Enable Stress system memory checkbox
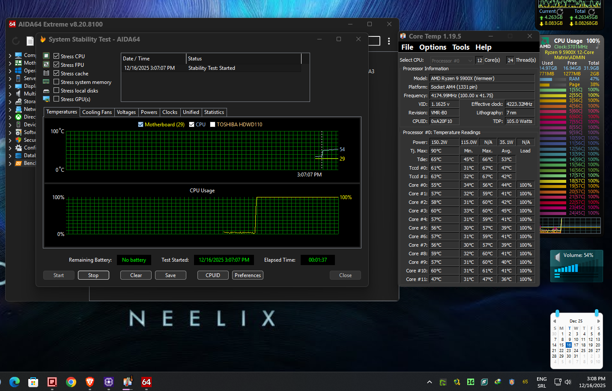The image size is (612, 391). point(56,82)
